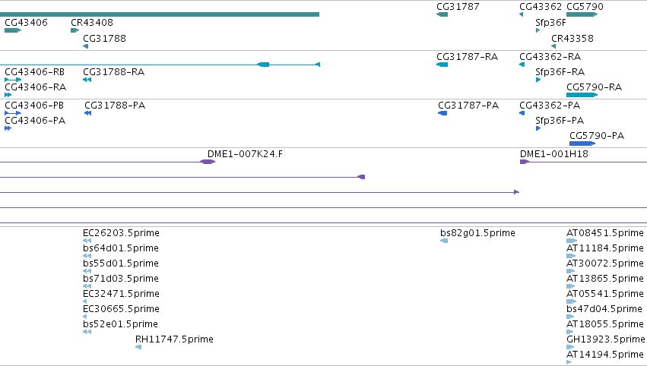
Task: Click the long teal gene bar at top
Action: point(160,14)
